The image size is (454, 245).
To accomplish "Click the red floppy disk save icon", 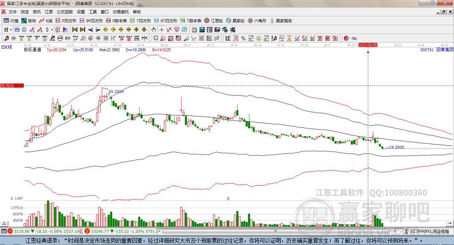I will (x=217, y=30).
